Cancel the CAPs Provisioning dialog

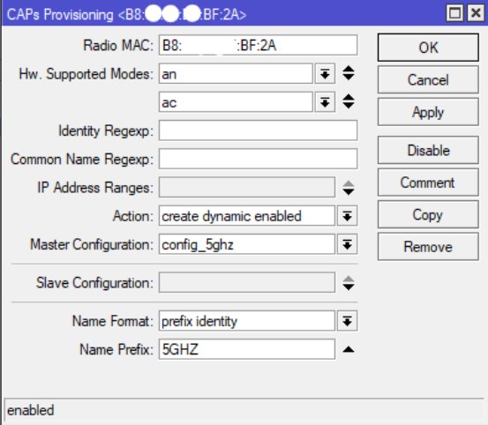click(x=428, y=80)
